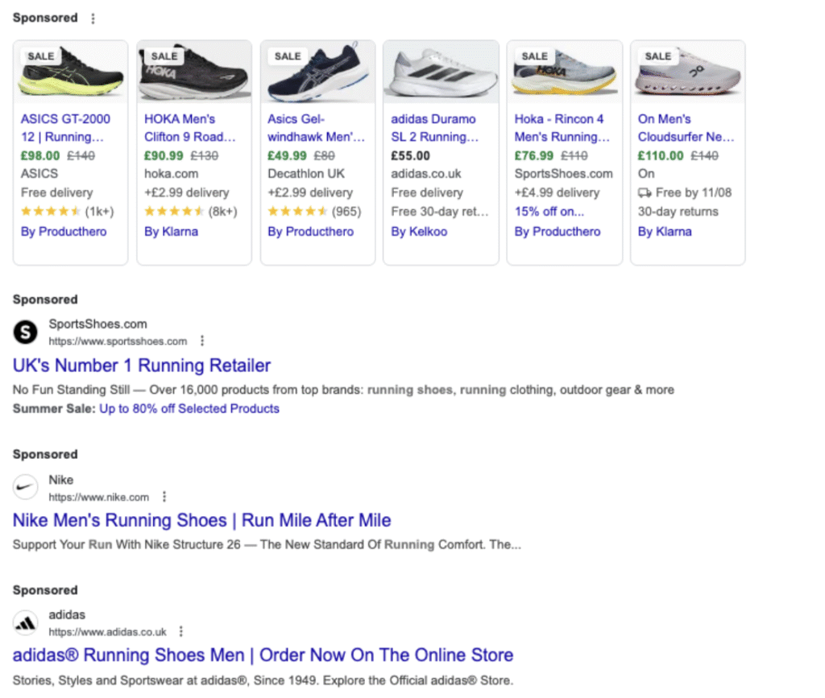Click the adidas three-stripe logo icon
Image resolution: width=825 pixels, height=698 pixels.
[25, 623]
